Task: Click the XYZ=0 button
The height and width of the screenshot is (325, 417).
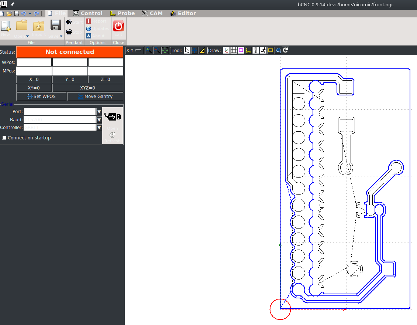Action: (x=88, y=88)
